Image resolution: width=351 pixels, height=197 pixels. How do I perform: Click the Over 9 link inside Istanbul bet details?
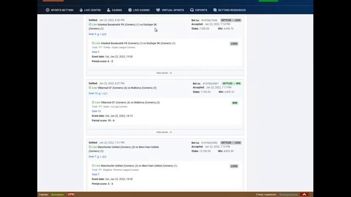coord(95,52)
